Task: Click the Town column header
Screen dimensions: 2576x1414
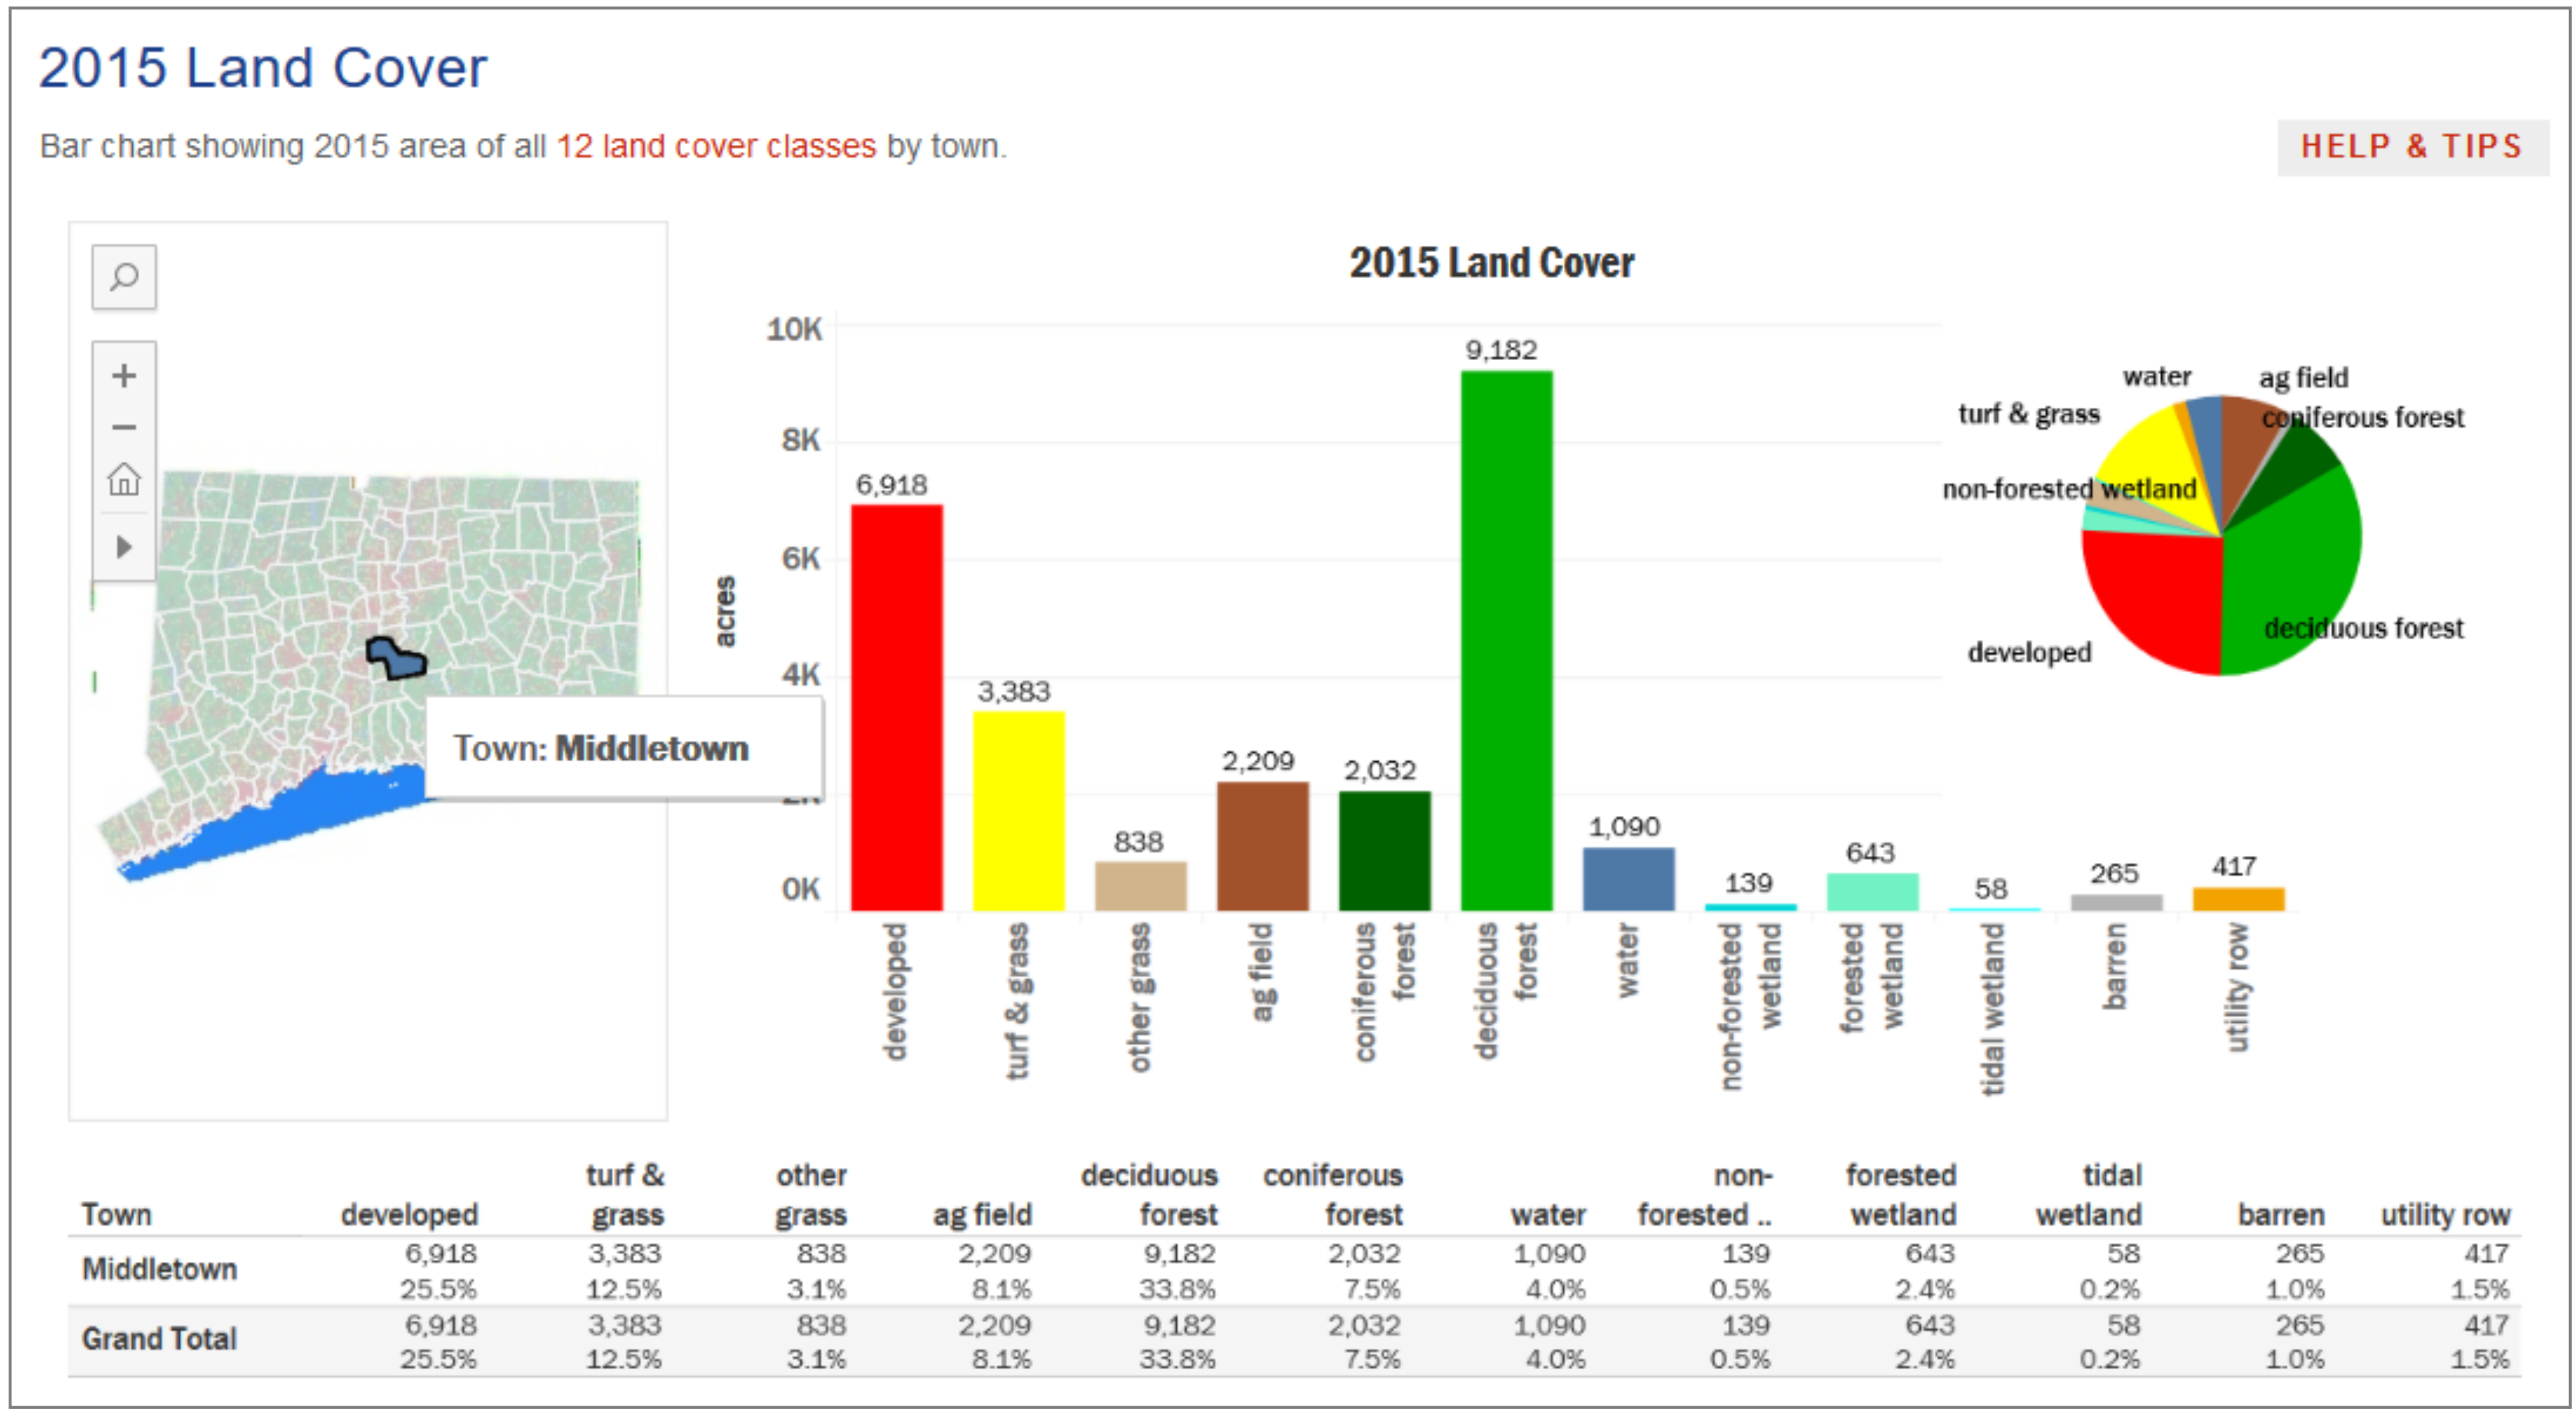Action: pyautogui.click(x=117, y=1214)
